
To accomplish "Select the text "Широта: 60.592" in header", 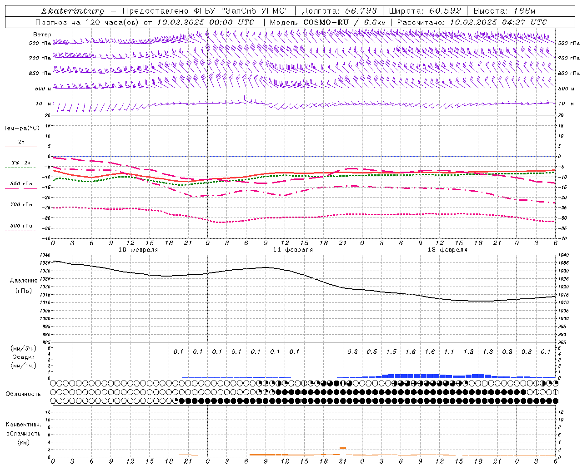I will click(x=425, y=11).
